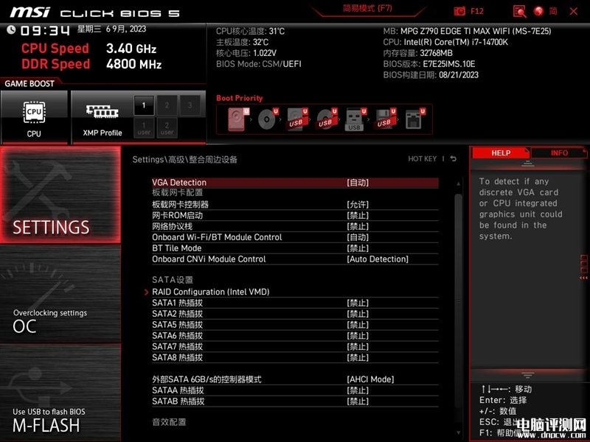Click the side panel collapse arrows
The image size is (590, 442).
click(583, 278)
